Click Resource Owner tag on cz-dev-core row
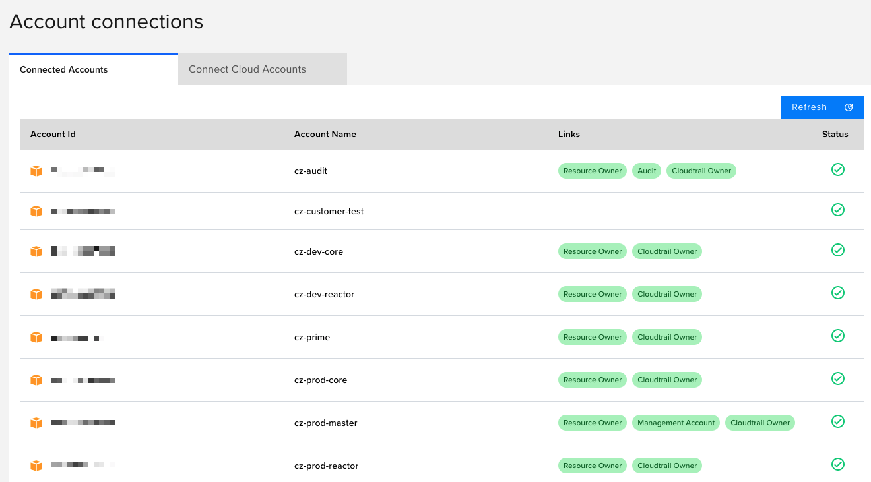 pos(593,251)
